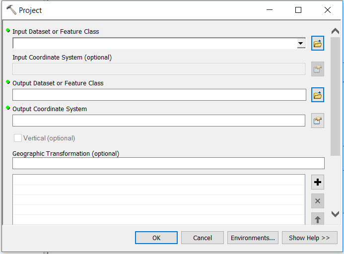Click the Input Coordinate System properties icon

pos(318,69)
